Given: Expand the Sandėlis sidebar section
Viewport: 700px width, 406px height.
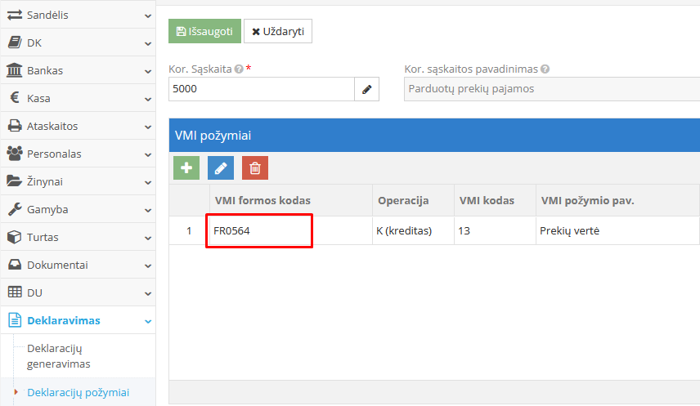Looking at the screenshot, I should [x=147, y=16].
